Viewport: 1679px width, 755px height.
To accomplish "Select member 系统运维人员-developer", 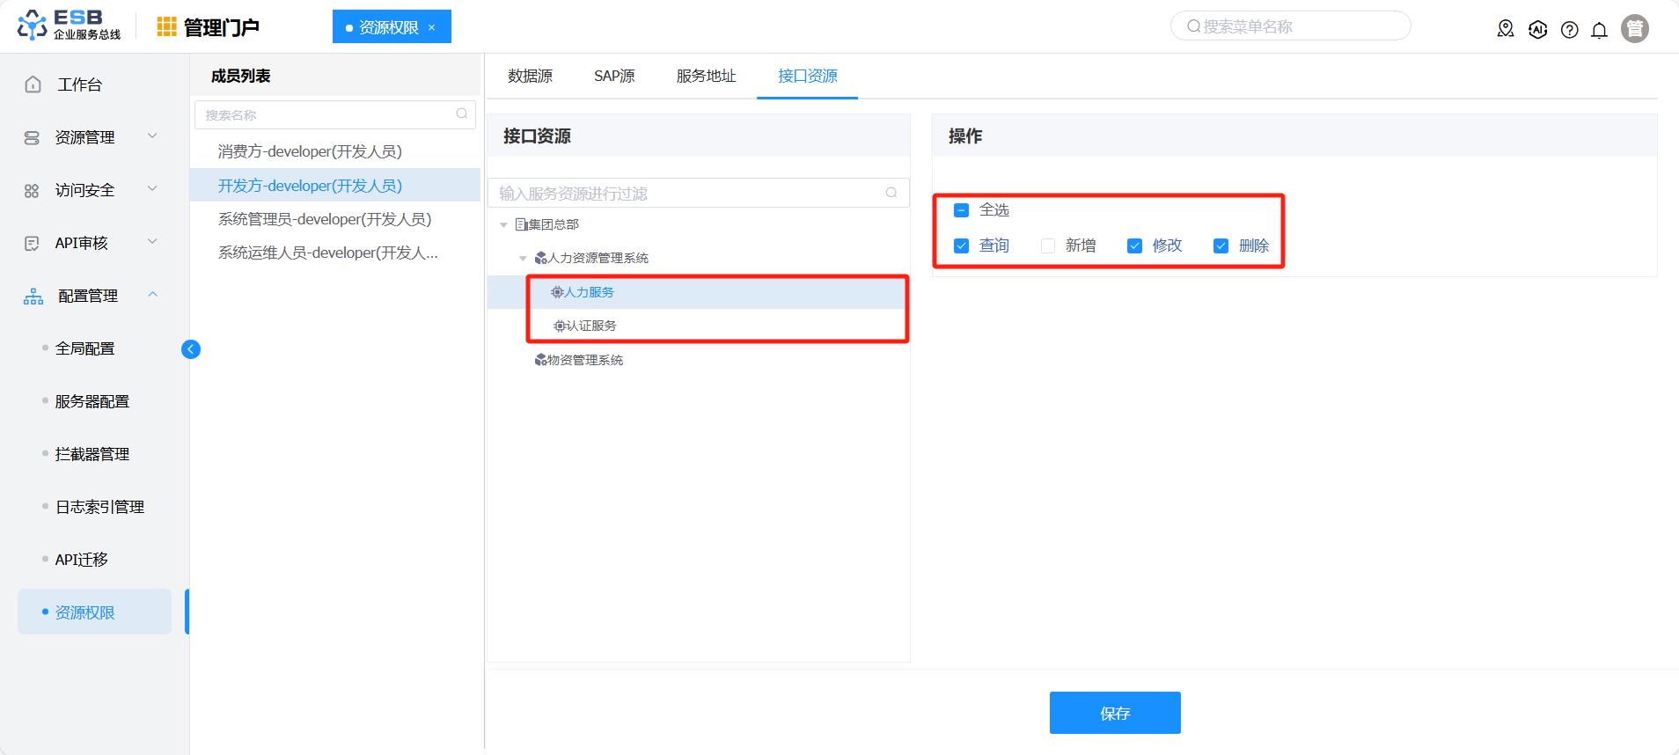I will [x=335, y=253].
